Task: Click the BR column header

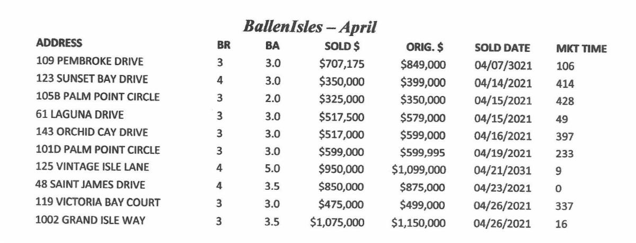Action: [x=224, y=45]
